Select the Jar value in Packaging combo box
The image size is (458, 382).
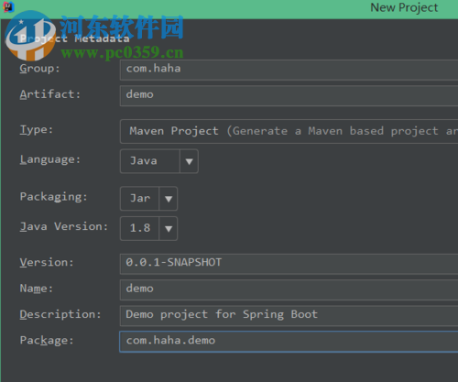click(x=139, y=199)
